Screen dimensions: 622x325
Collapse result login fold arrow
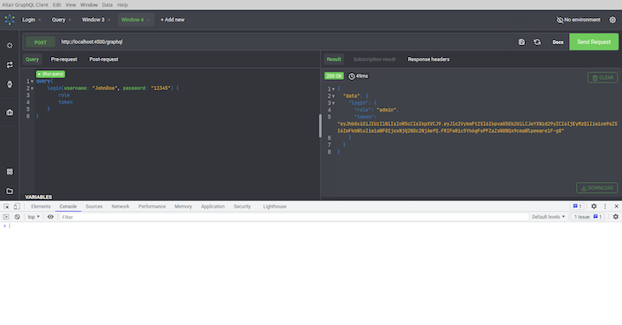pos(333,103)
